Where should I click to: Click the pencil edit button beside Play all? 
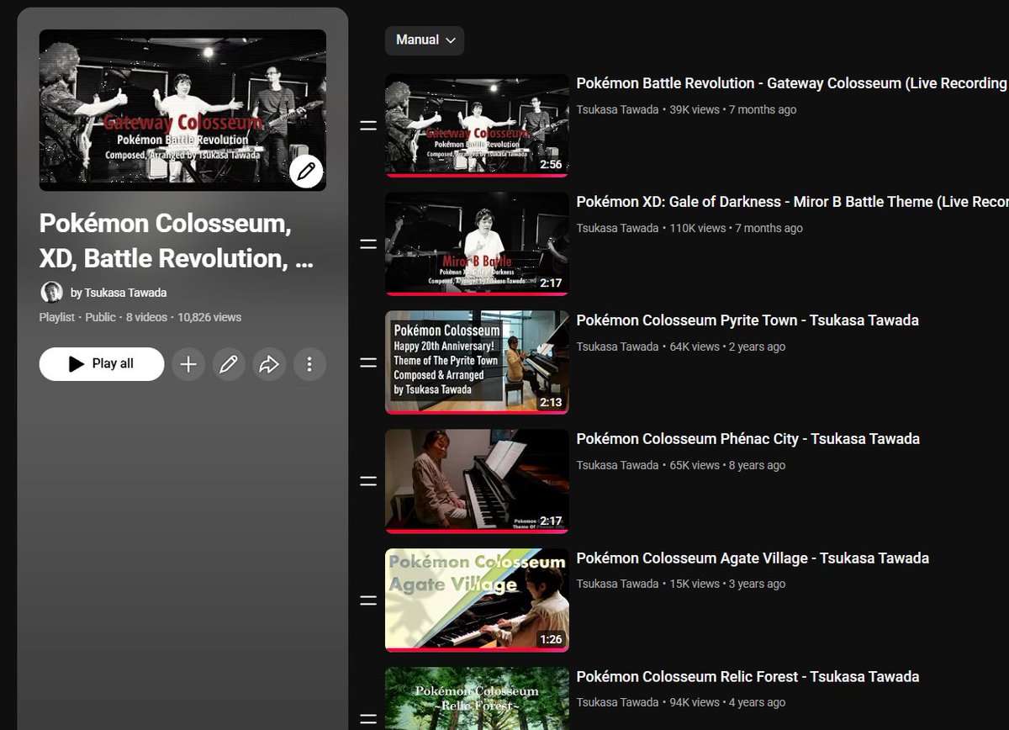pos(229,364)
